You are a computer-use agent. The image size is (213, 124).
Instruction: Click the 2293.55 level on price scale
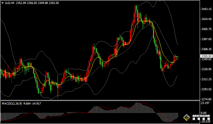pos(206,89)
